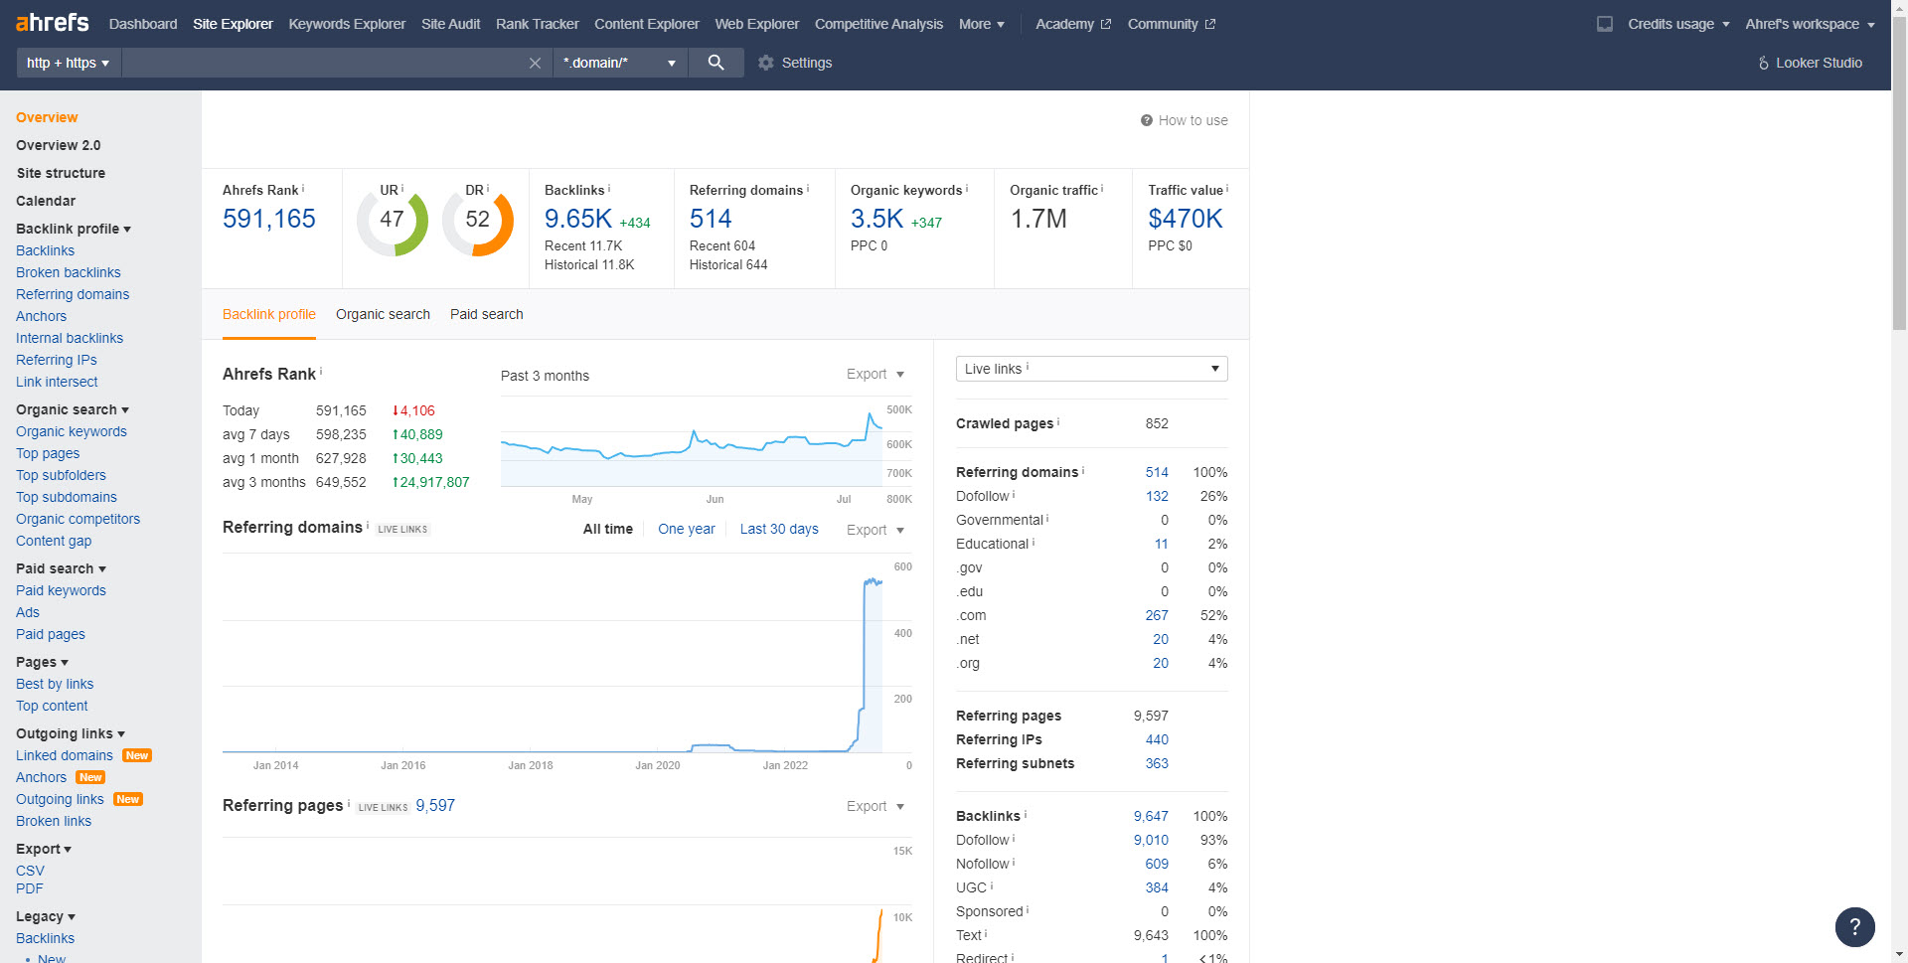The height and width of the screenshot is (963, 1908).
Task: Open Broken backlinks report
Action: point(68,272)
